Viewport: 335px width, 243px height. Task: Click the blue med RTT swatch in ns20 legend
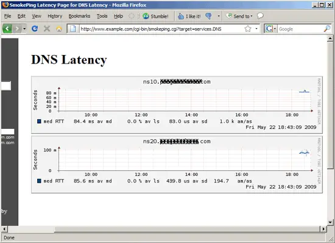39,181
